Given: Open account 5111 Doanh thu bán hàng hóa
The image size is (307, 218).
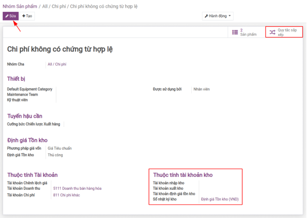Looking at the screenshot, I should 77,189.
